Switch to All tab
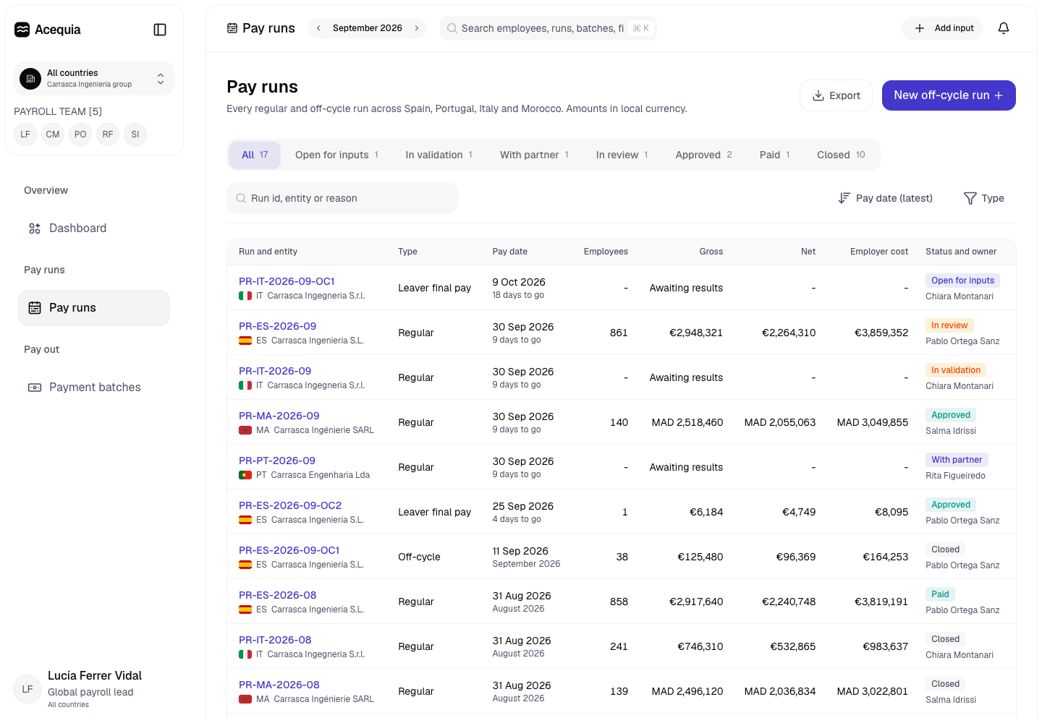The width and height of the screenshot is (1042, 723). (255, 155)
